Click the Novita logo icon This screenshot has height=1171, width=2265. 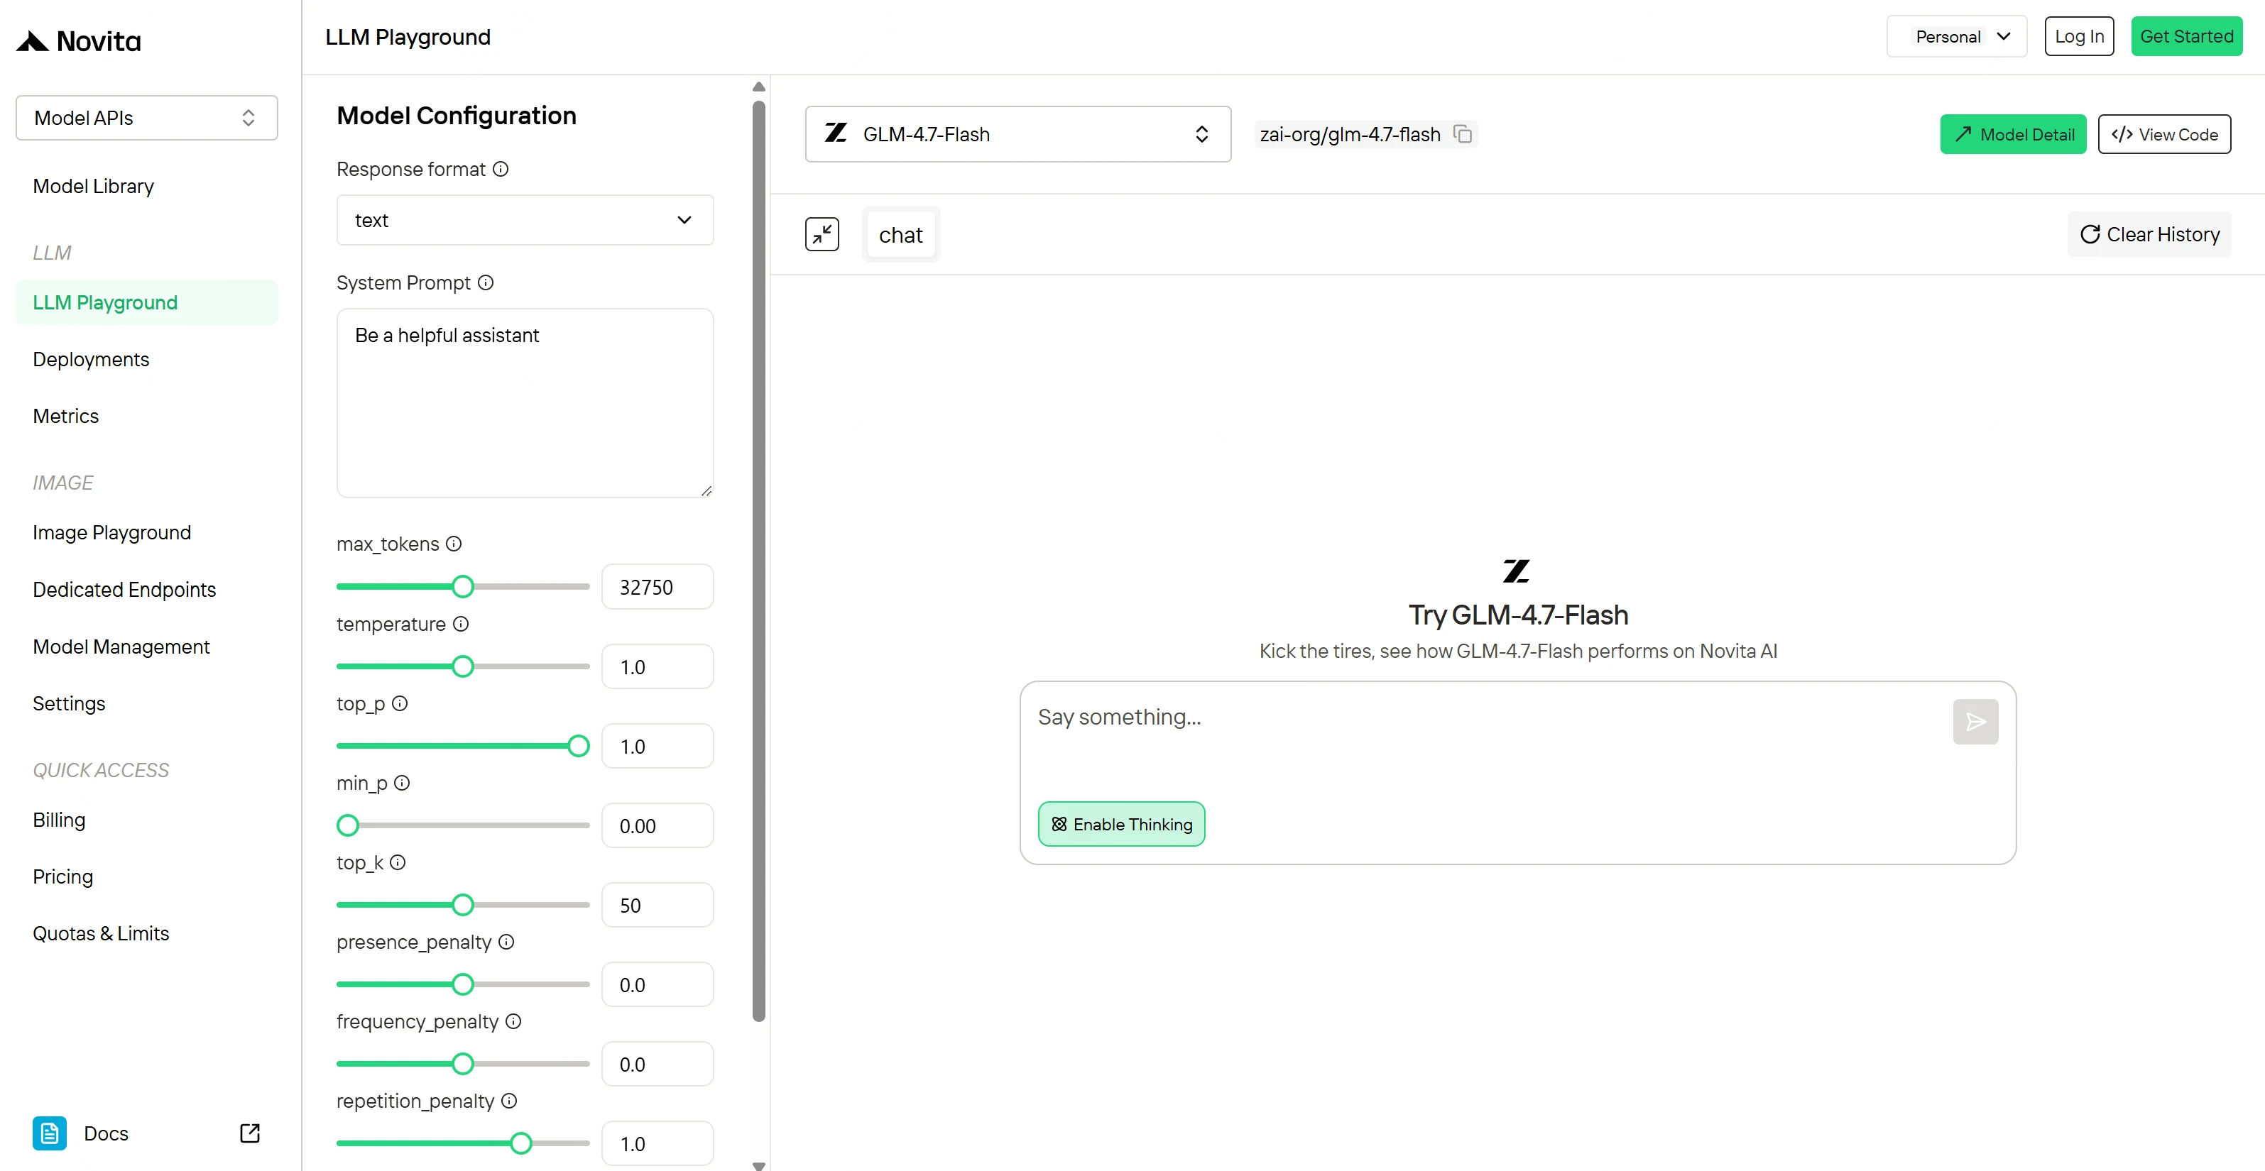(33, 41)
